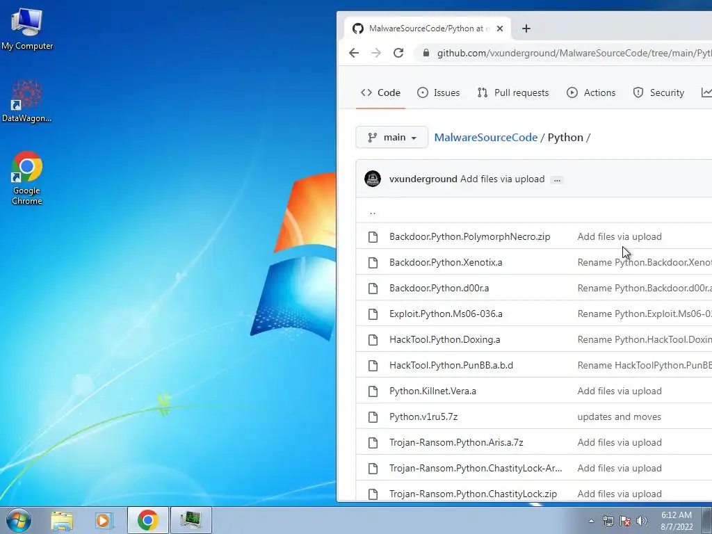Viewport: 712px width, 534px height.
Task: Click file icon beside Backdoor.Python.Xenotix.a
Action: click(373, 262)
